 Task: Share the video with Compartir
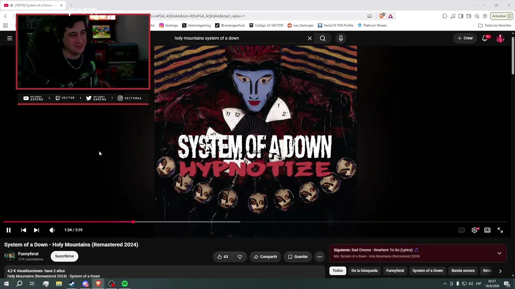(x=265, y=257)
